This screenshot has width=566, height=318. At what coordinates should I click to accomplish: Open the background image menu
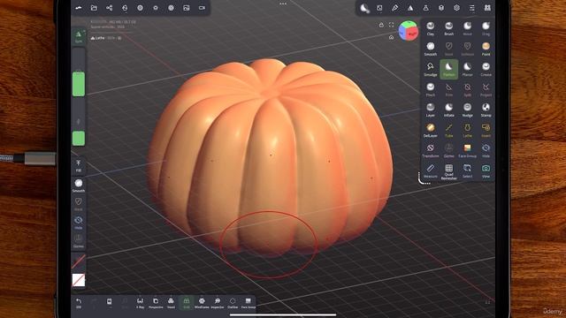[x=187, y=8]
